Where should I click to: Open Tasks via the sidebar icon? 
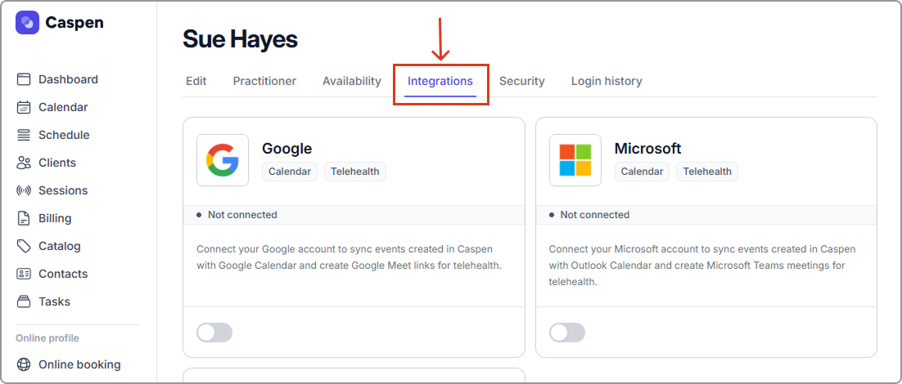pyautogui.click(x=24, y=301)
